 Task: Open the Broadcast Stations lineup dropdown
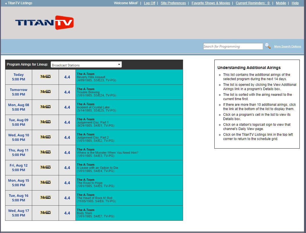(x=86, y=65)
